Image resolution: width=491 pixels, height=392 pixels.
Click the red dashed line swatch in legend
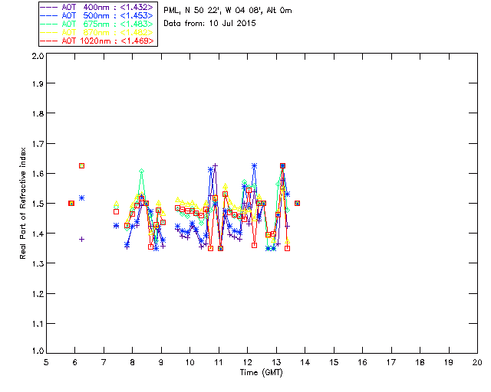(x=48, y=41)
